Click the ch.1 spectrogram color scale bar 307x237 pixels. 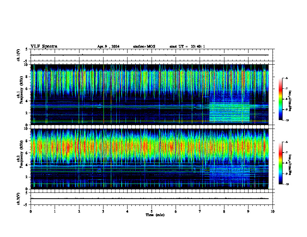280,99
